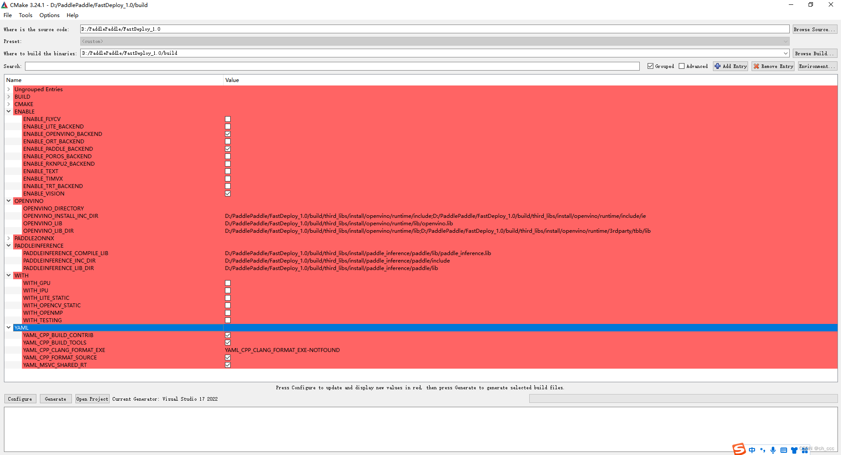The width and height of the screenshot is (841, 455).
Task: Toggle the punctuation mode icon in IME bar
Action: [763, 450]
